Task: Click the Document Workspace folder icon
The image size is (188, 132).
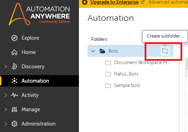Action: coord(108,63)
